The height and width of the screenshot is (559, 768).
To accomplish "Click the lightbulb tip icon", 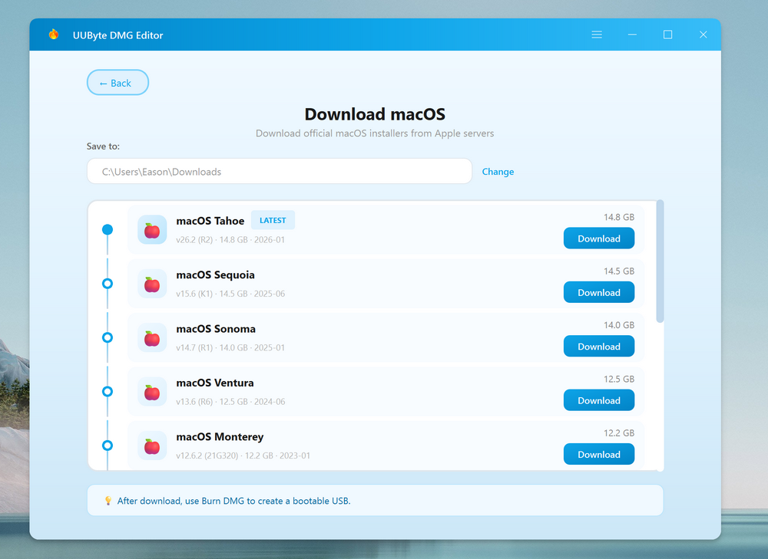I will tap(108, 501).
